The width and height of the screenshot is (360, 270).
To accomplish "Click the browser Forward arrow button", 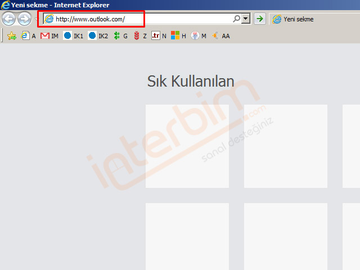I will (x=24, y=19).
